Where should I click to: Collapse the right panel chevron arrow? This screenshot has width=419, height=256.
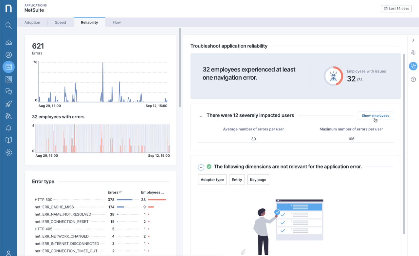coord(413,40)
